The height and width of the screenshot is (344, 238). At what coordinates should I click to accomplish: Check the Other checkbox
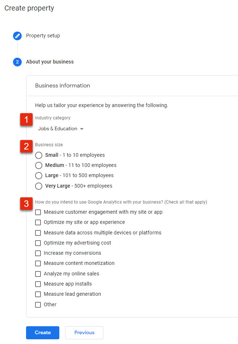38,305
